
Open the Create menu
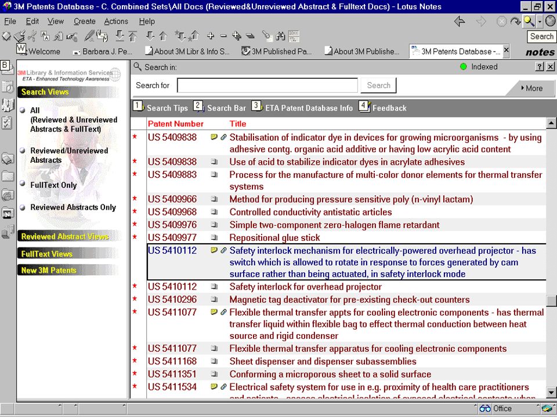85,21
